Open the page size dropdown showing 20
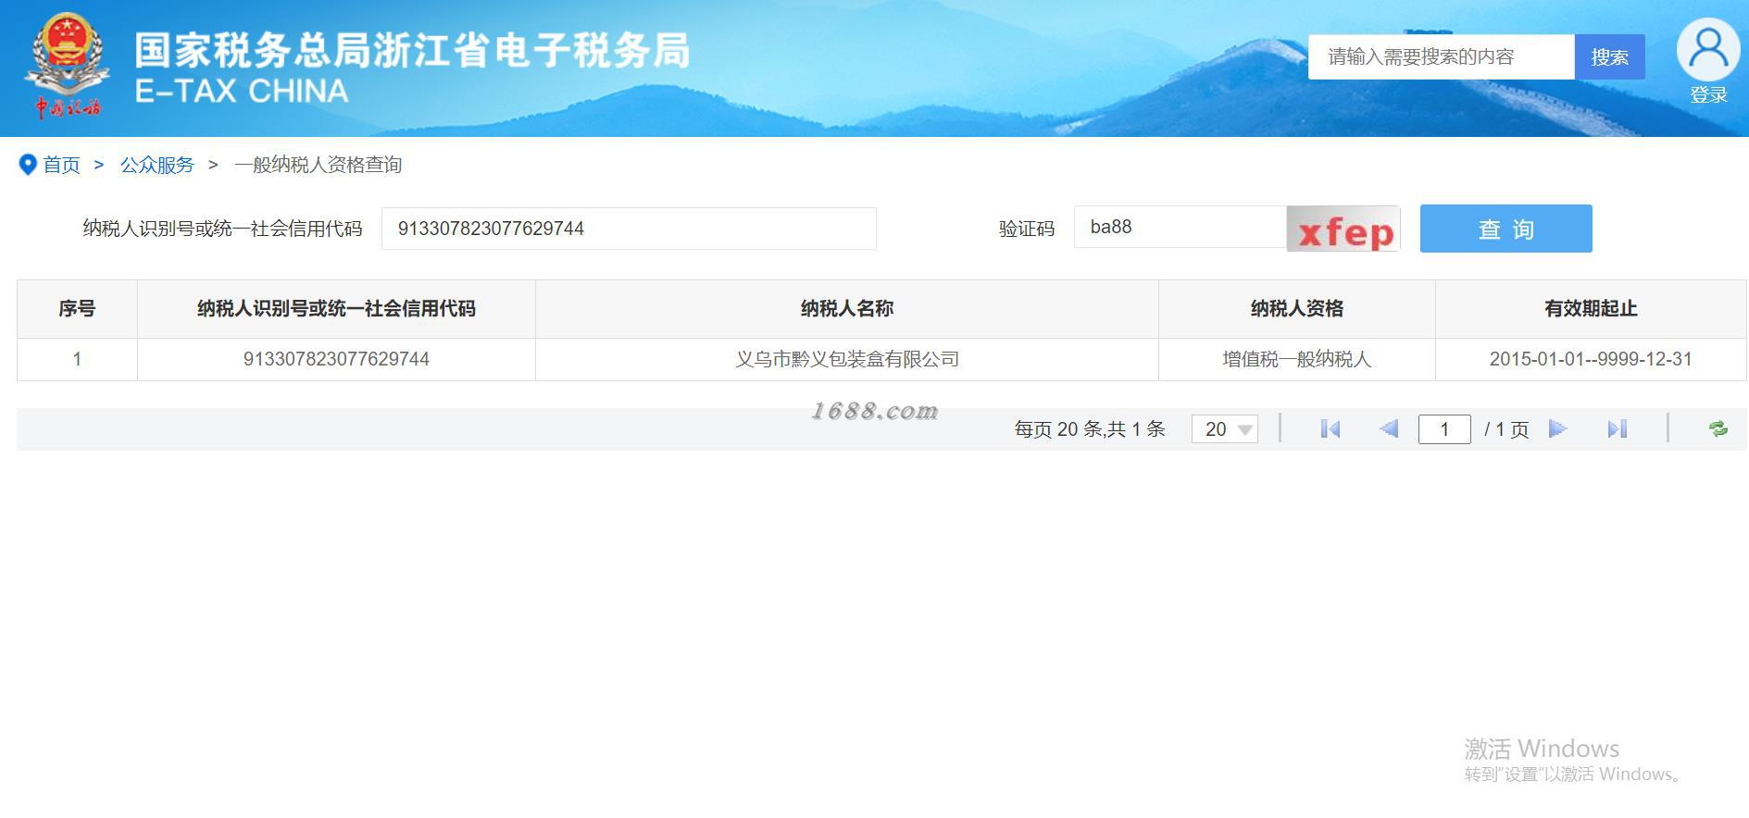This screenshot has height=818, width=1749. tap(1224, 429)
